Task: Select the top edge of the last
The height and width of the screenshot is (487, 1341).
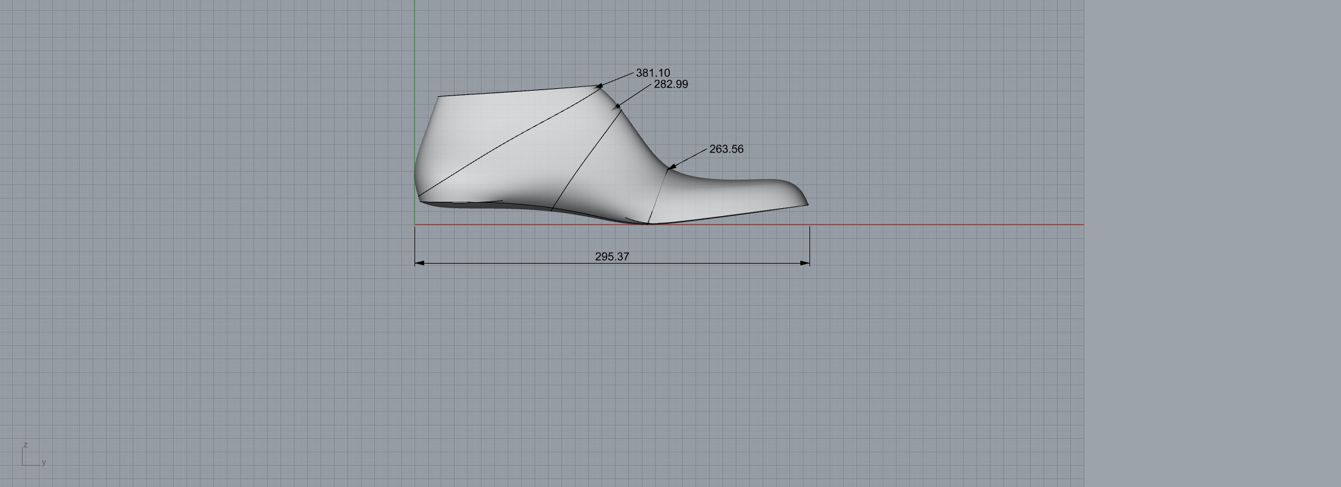Action: 518,91
